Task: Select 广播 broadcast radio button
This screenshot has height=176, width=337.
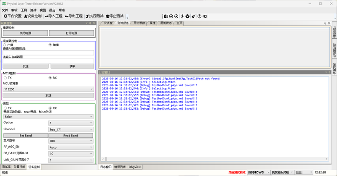Action: coord(5,45)
